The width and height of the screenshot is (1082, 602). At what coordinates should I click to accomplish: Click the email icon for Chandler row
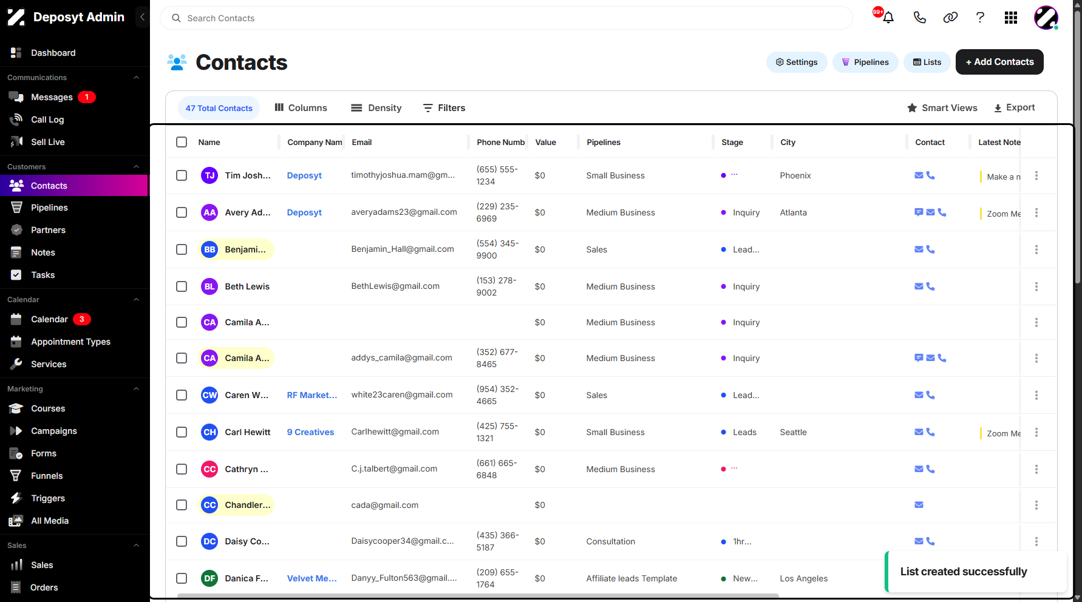(x=919, y=505)
